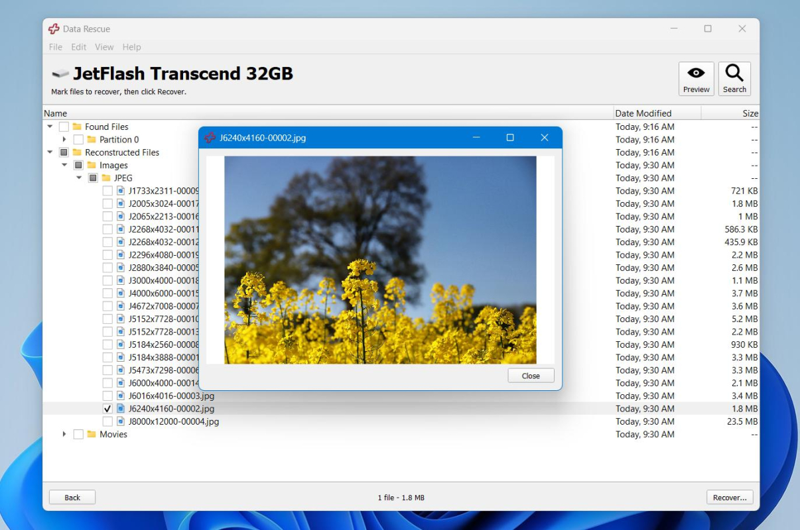Collapse the JPEG tree node

(79, 178)
